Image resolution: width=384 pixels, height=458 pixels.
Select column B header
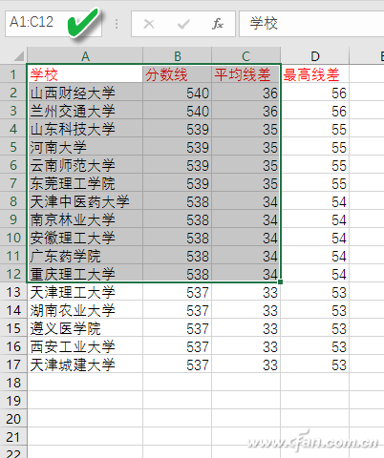pos(178,56)
